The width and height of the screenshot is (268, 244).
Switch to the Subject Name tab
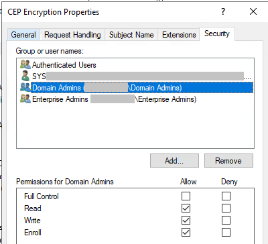(131, 35)
